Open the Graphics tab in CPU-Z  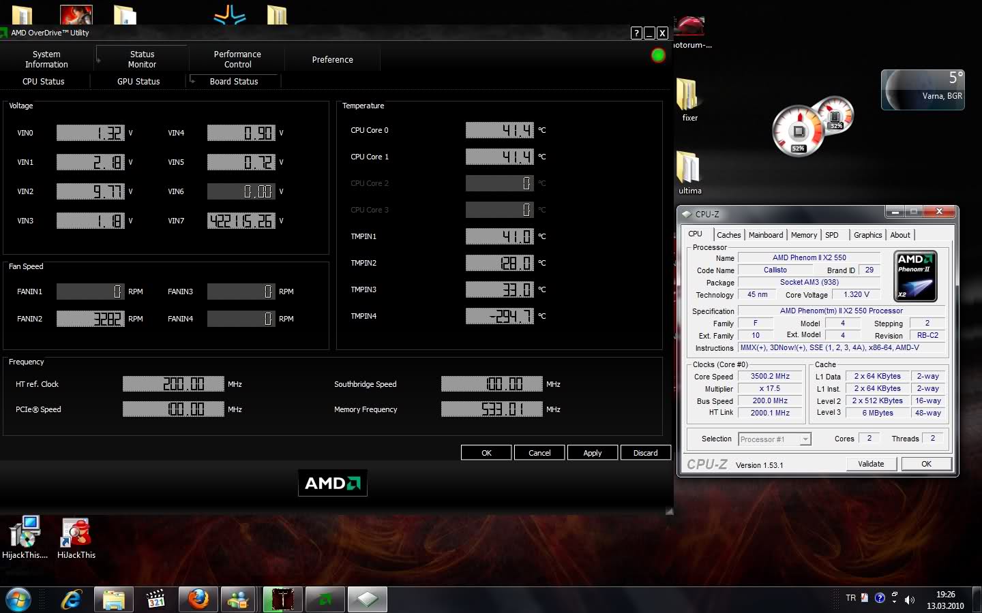point(867,235)
